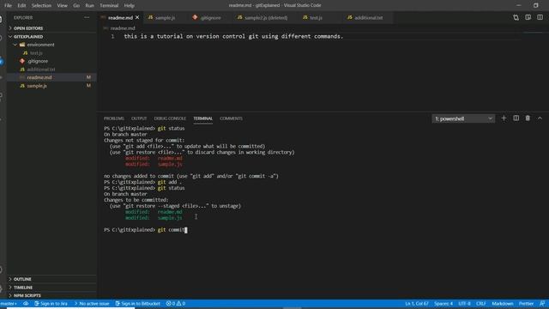The width and height of the screenshot is (549, 309).
Task: Click the terminal git commit input line
Action: click(x=145, y=230)
